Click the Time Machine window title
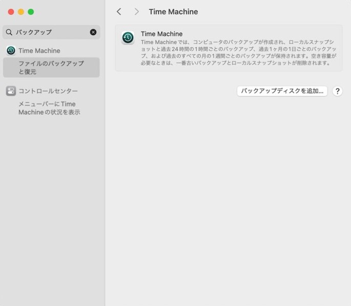The height and width of the screenshot is (306, 351). (x=174, y=12)
